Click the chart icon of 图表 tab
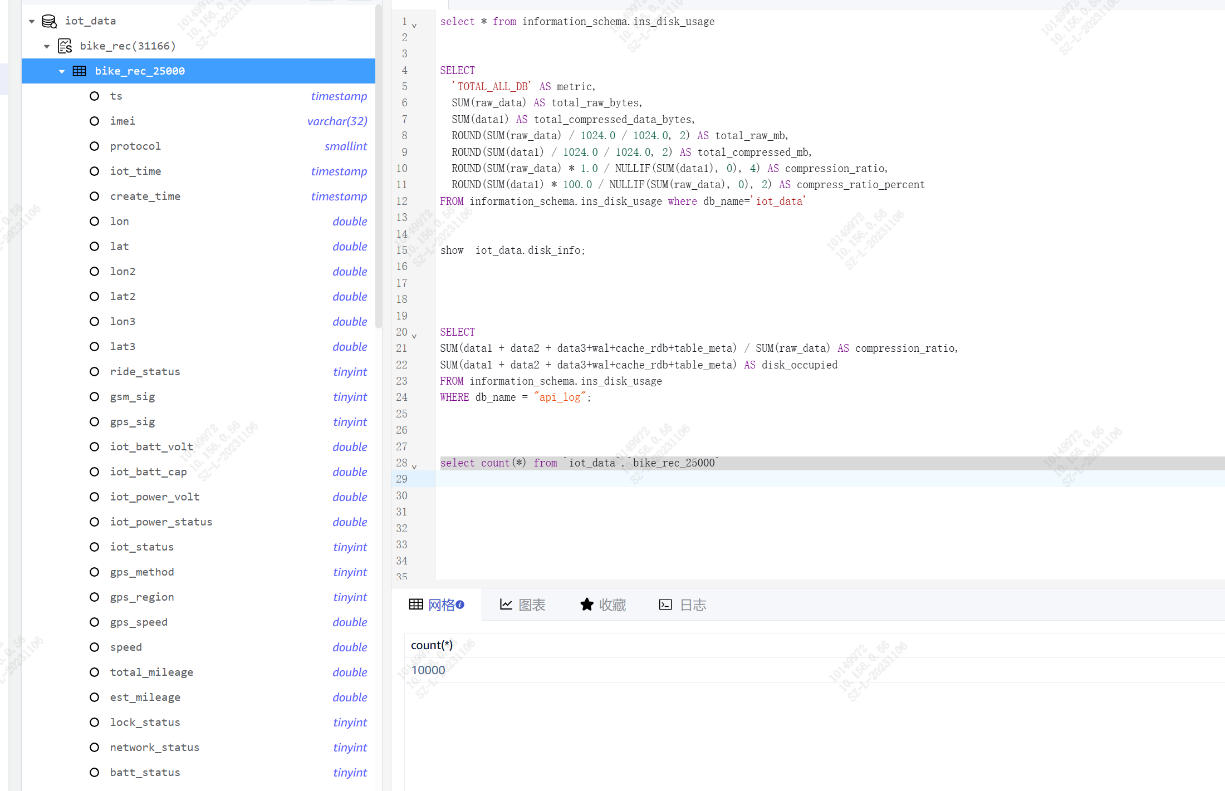 506,605
